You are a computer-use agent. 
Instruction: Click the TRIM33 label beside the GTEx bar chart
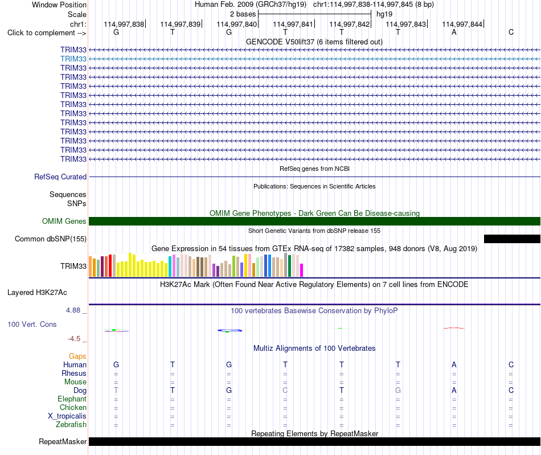point(73,266)
